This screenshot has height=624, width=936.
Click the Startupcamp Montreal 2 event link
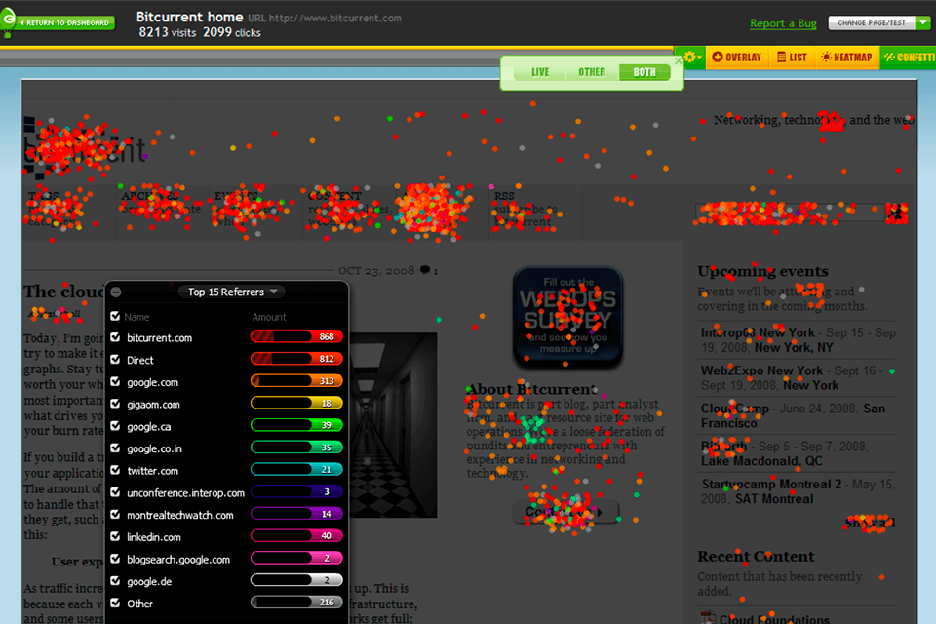771,484
